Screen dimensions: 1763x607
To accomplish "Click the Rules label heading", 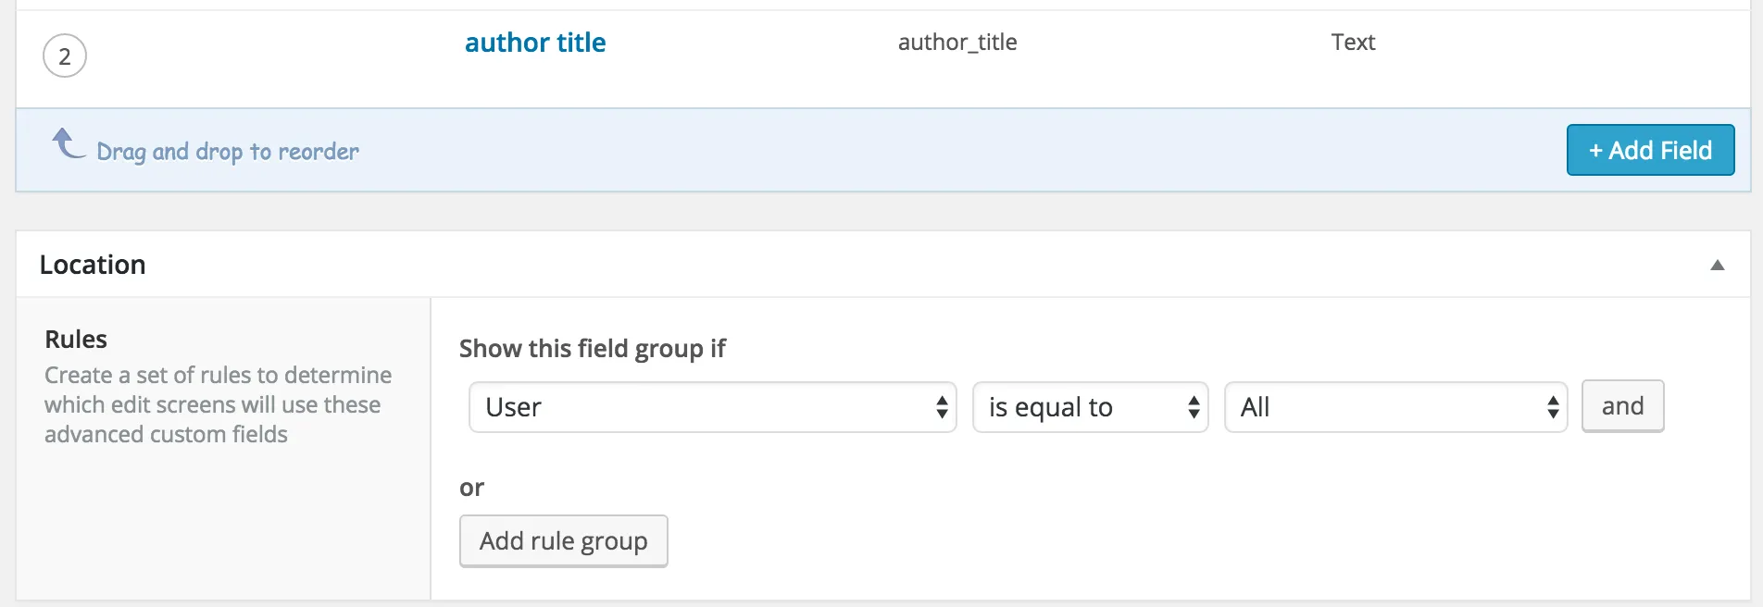I will coord(76,340).
